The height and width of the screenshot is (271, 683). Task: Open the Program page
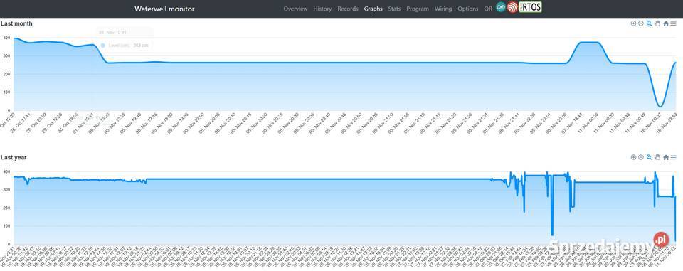pos(418,9)
